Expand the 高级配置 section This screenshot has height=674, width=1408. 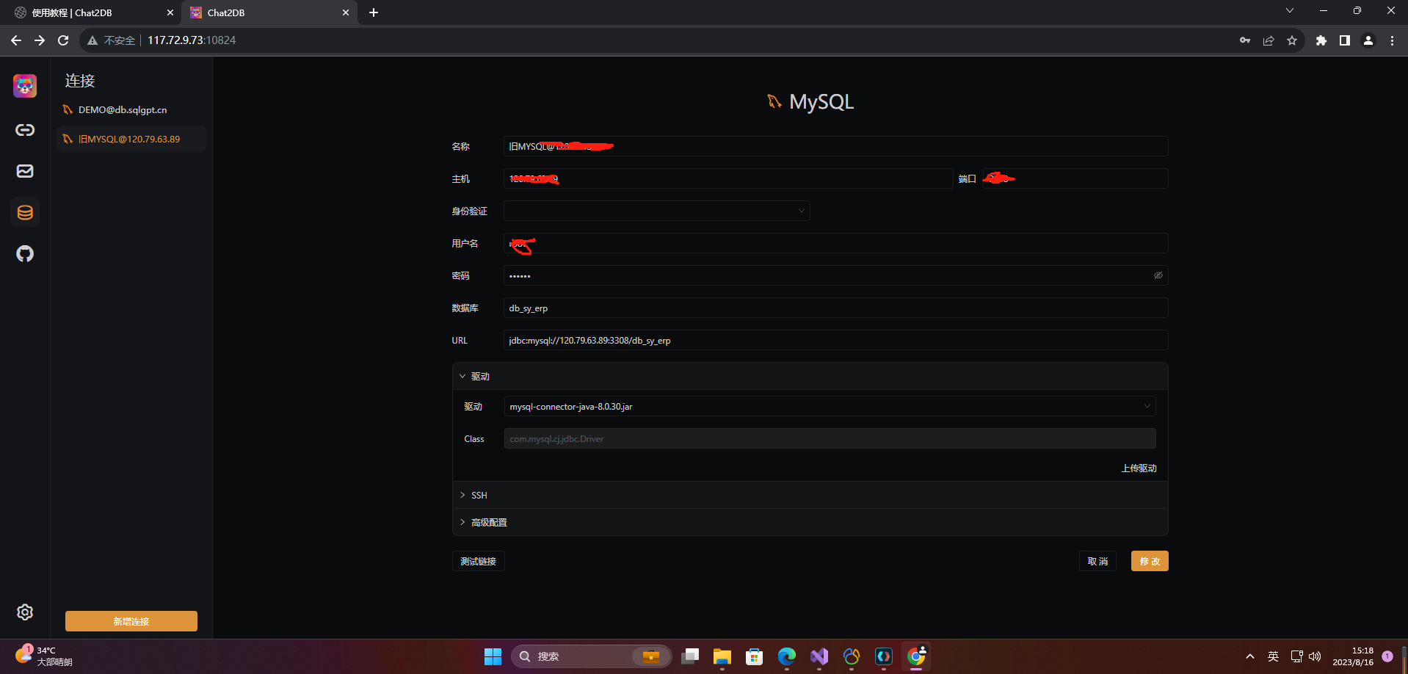810,522
